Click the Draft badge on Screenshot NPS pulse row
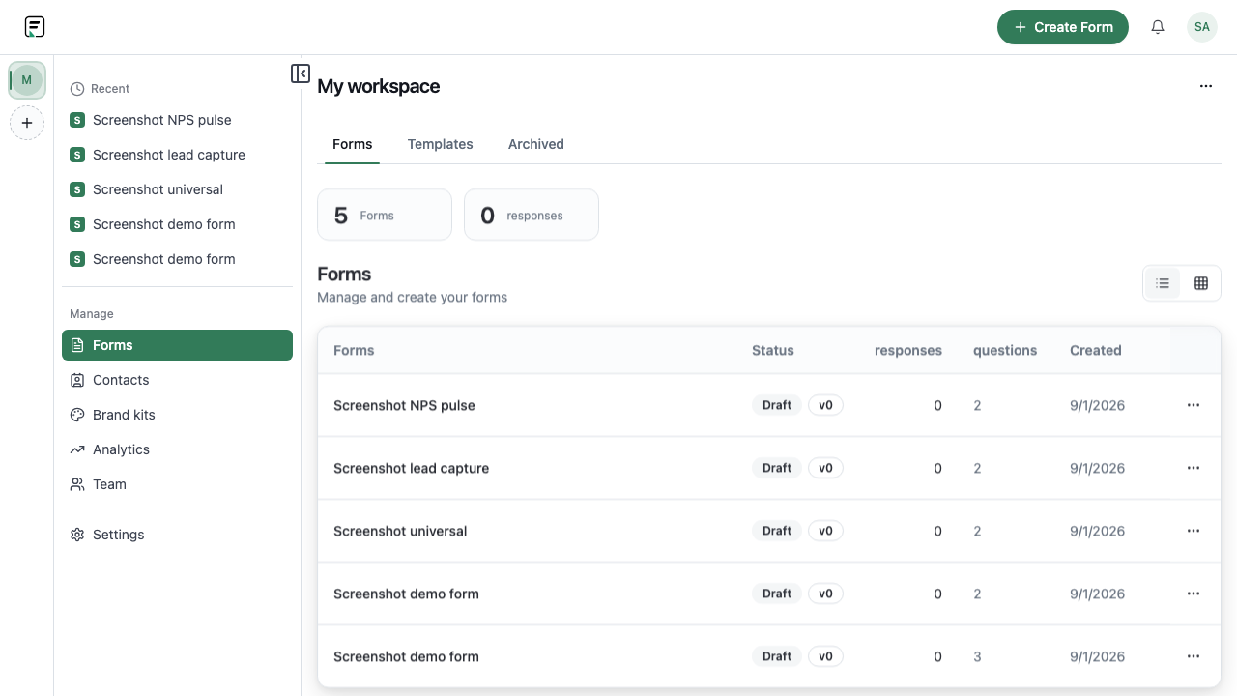Image resolution: width=1237 pixels, height=696 pixels. coord(777,405)
